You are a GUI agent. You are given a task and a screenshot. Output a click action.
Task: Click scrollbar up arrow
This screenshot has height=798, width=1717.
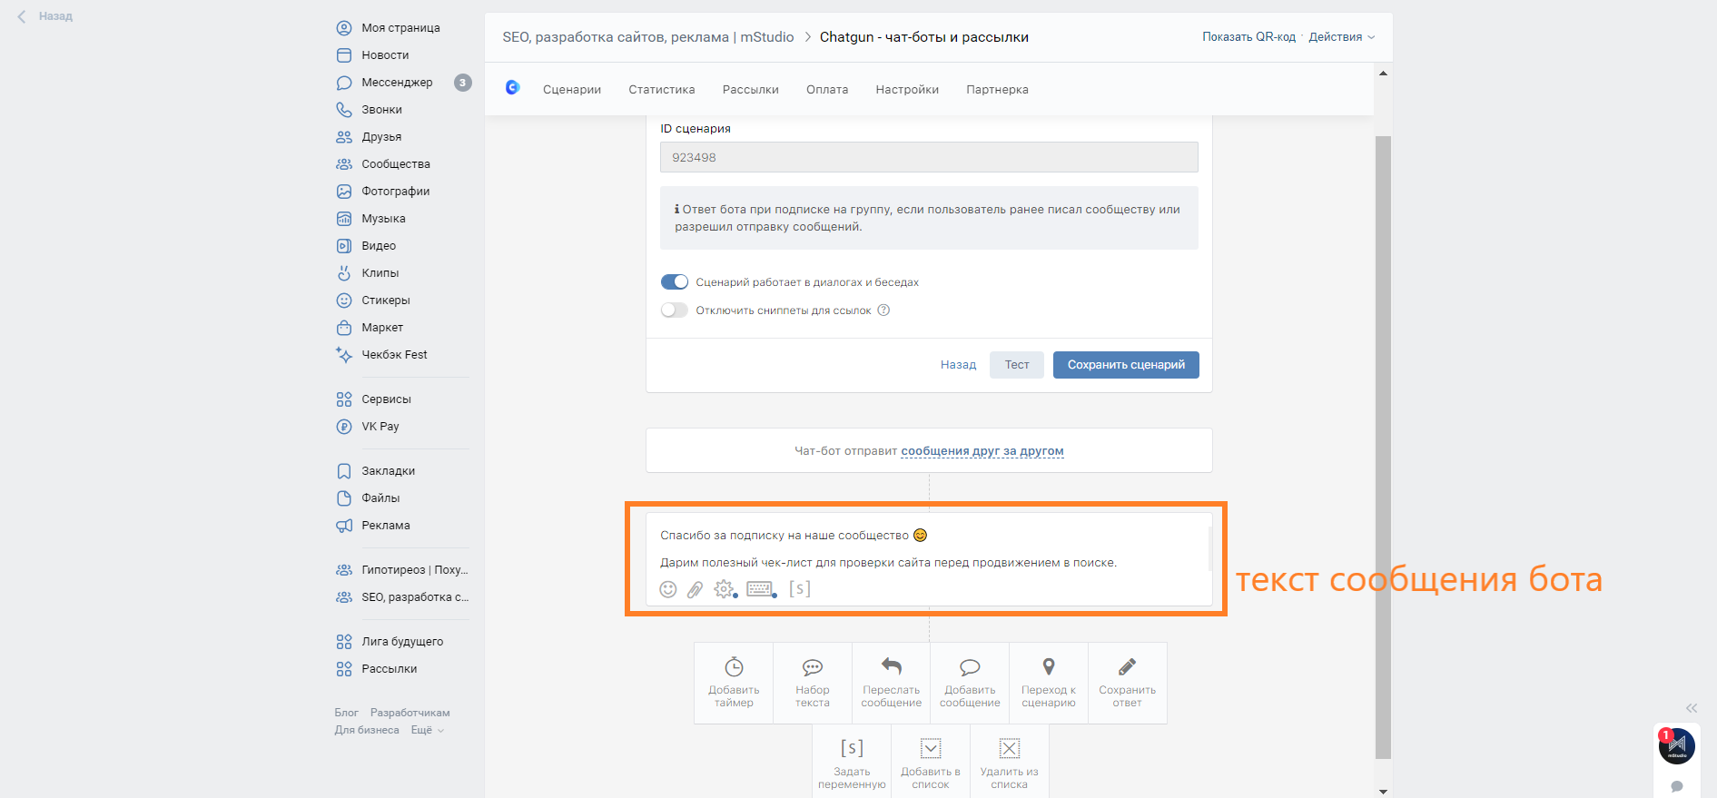pyautogui.click(x=1383, y=73)
